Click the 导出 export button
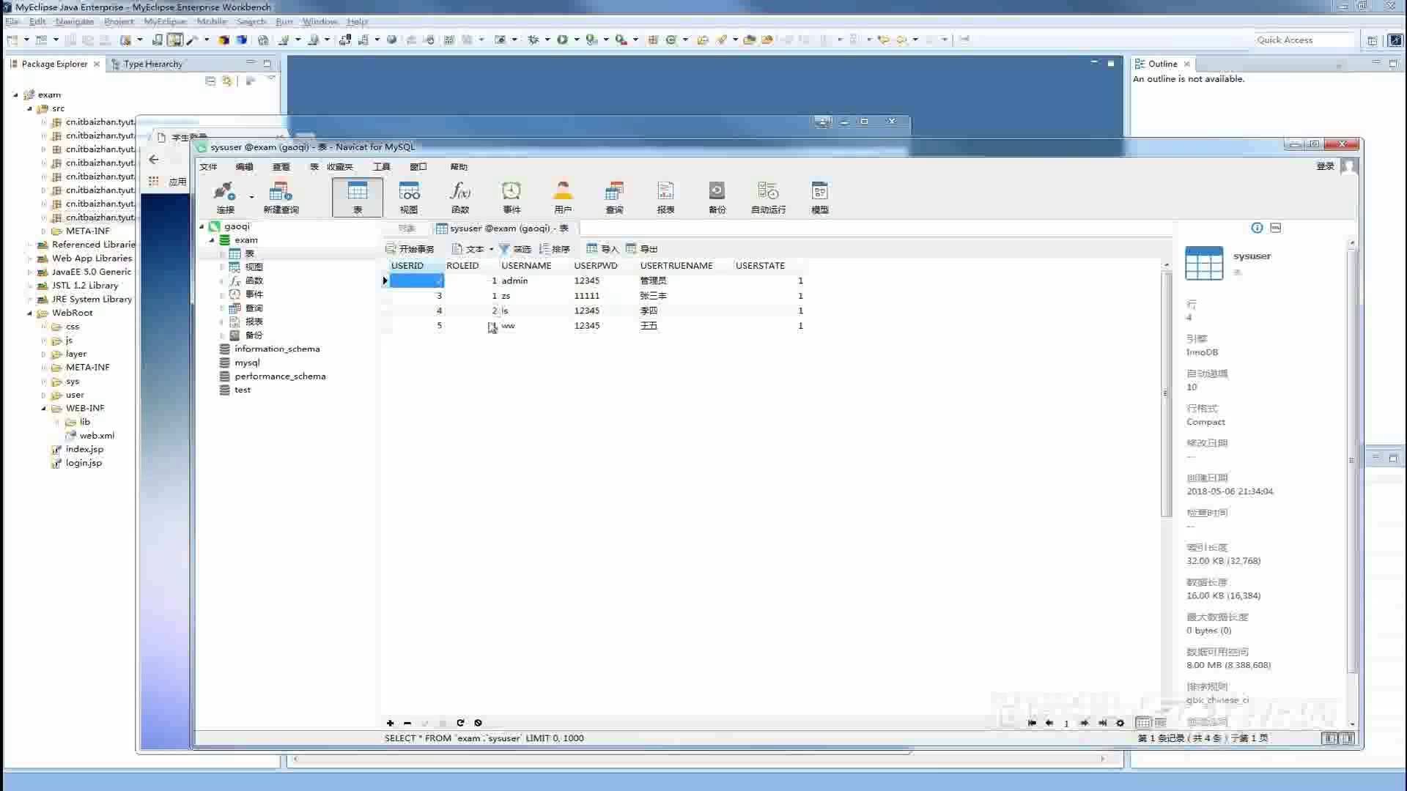 point(641,249)
